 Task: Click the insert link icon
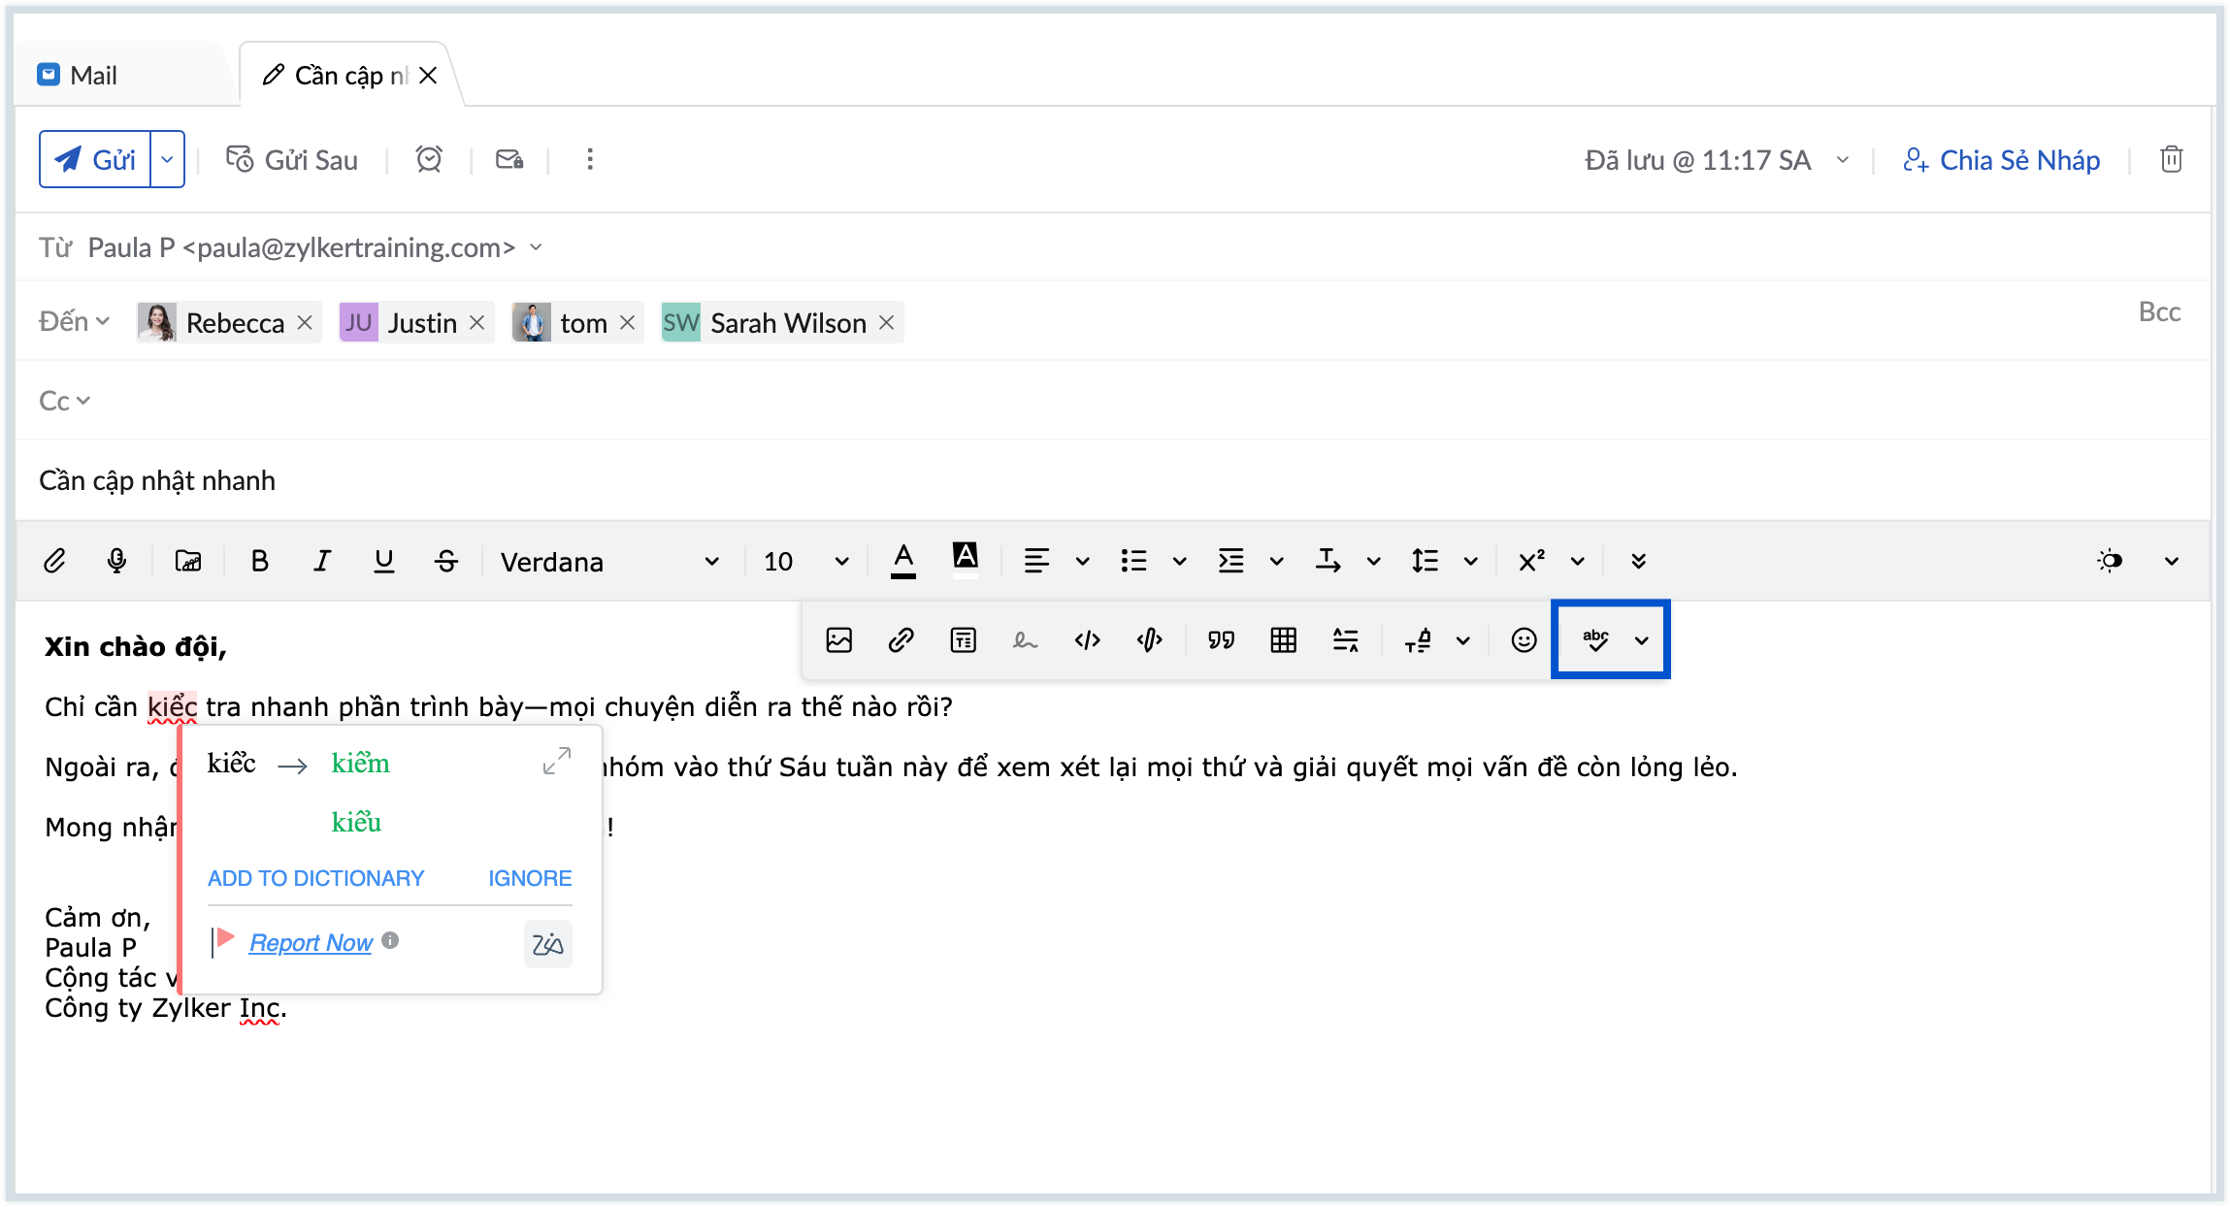pyautogui.click(x=901, y=640)
